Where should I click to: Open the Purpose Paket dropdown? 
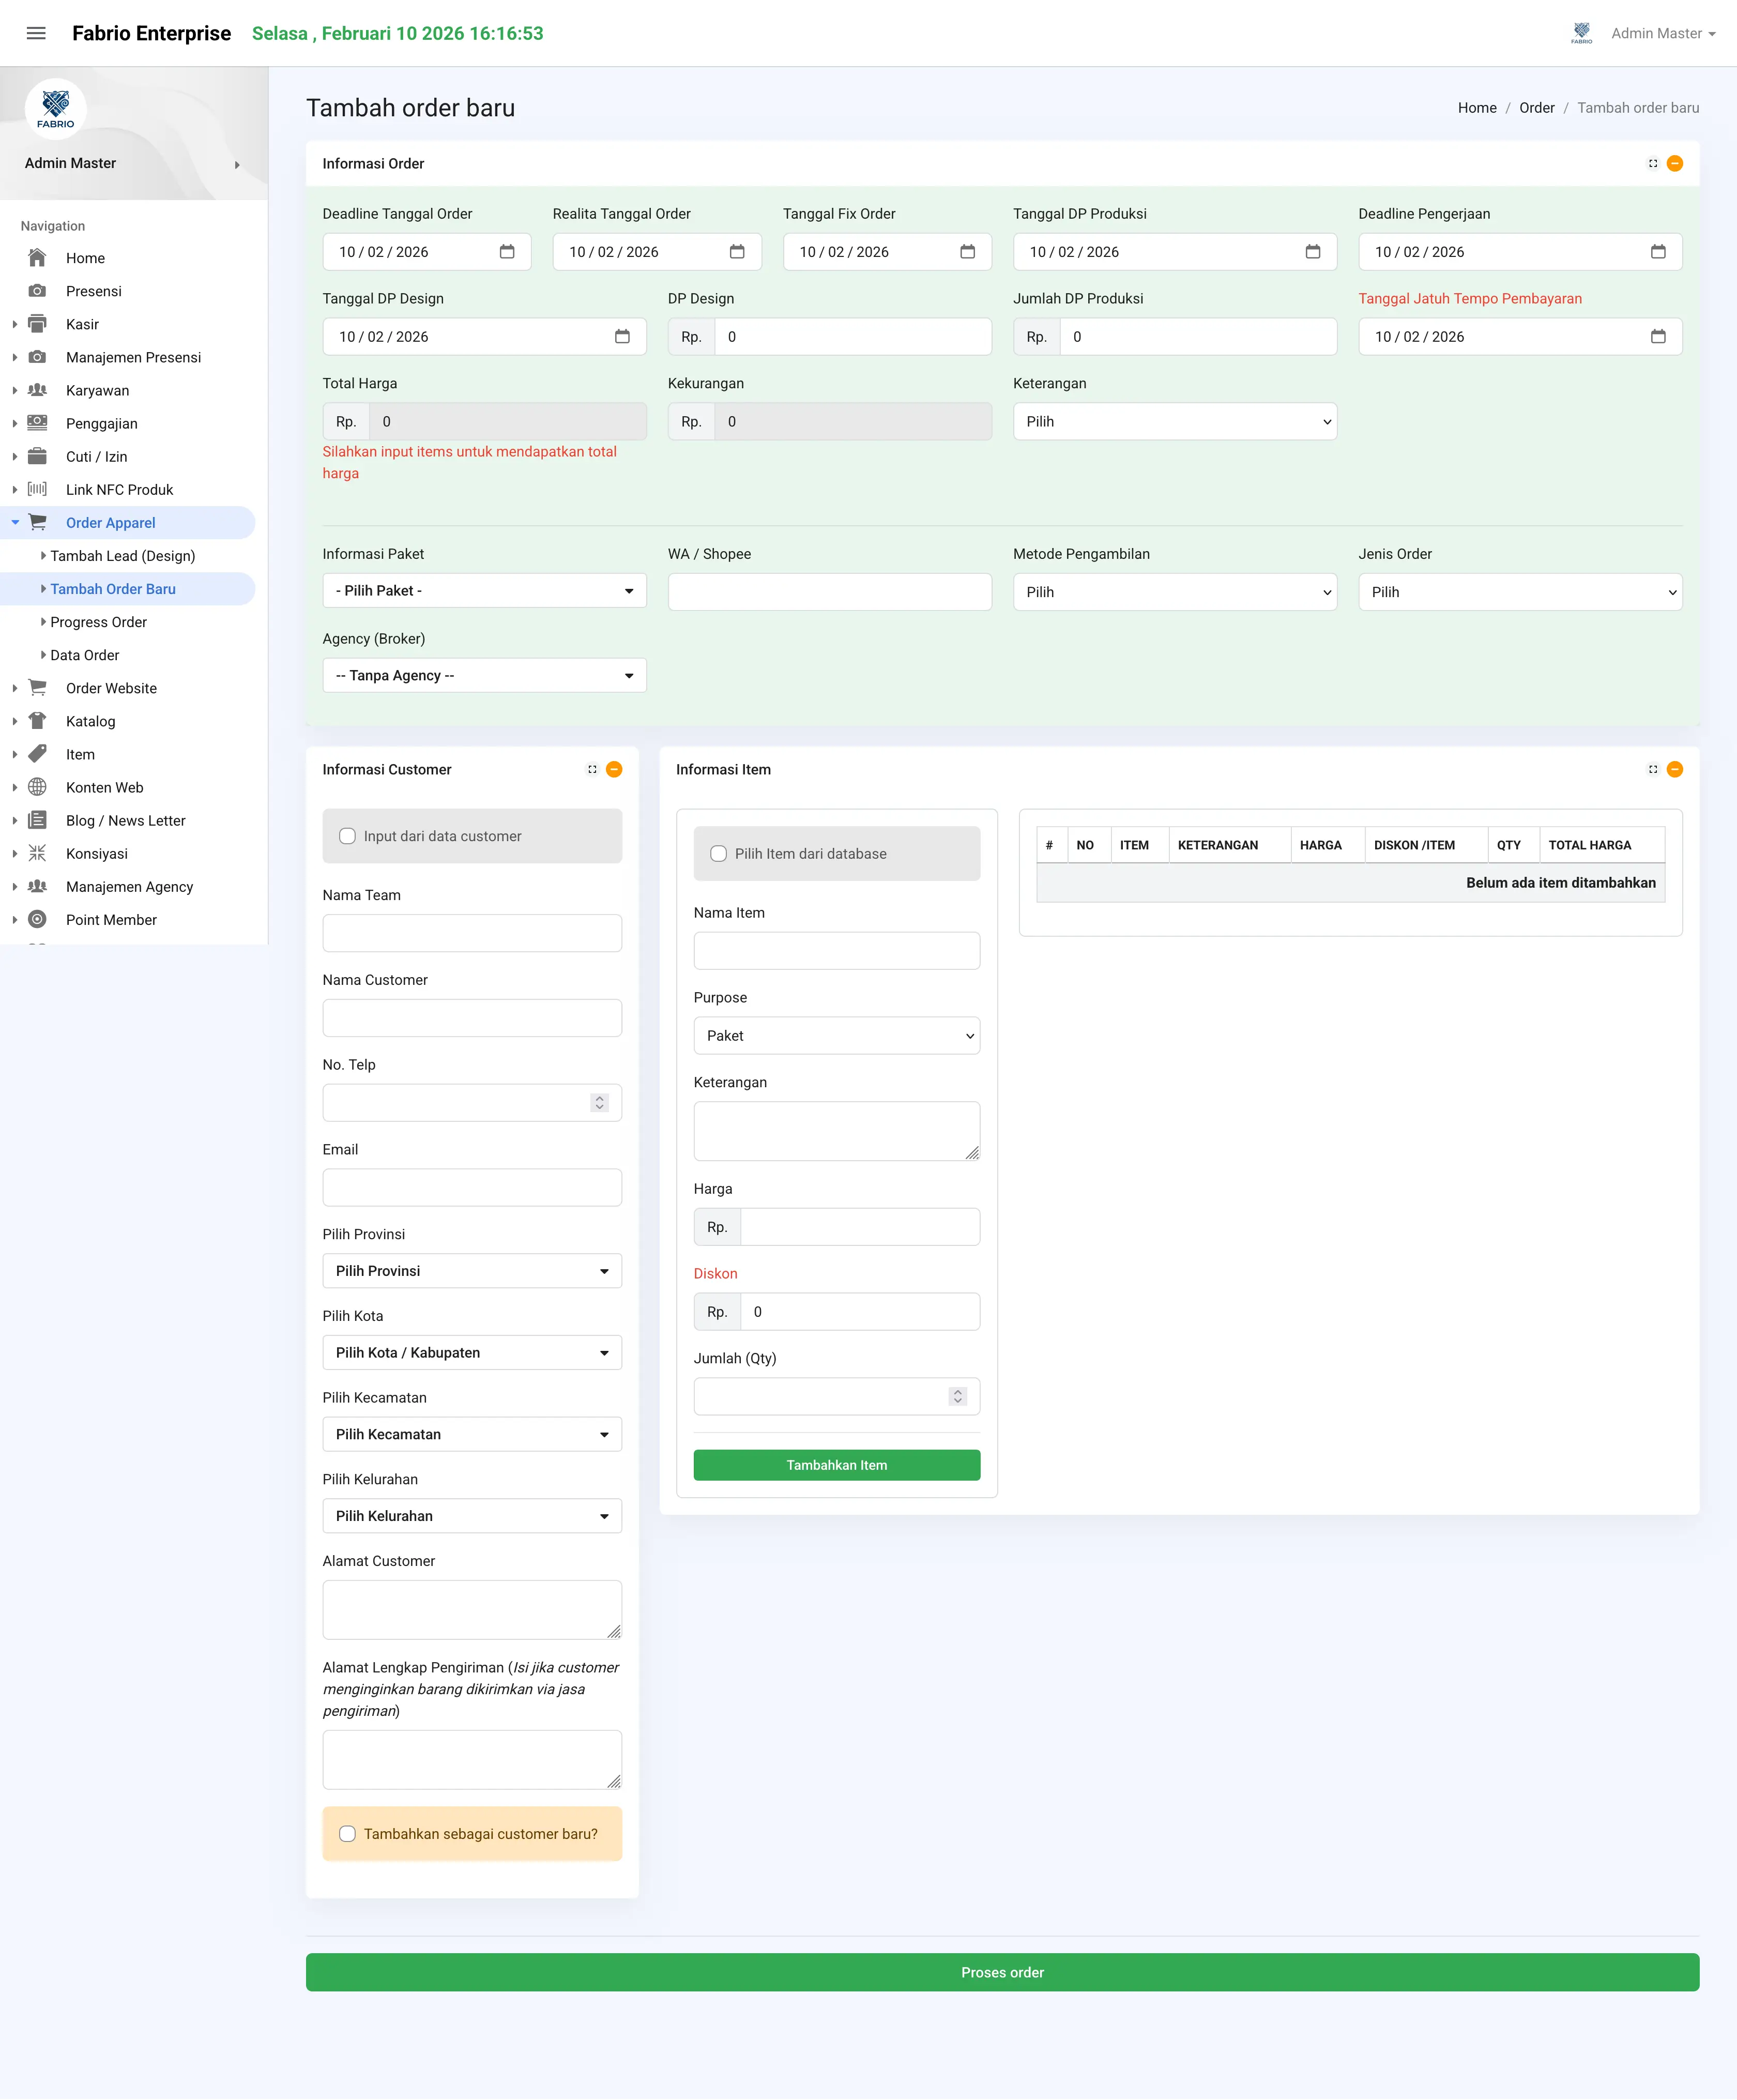click(x=836, y=1036)
